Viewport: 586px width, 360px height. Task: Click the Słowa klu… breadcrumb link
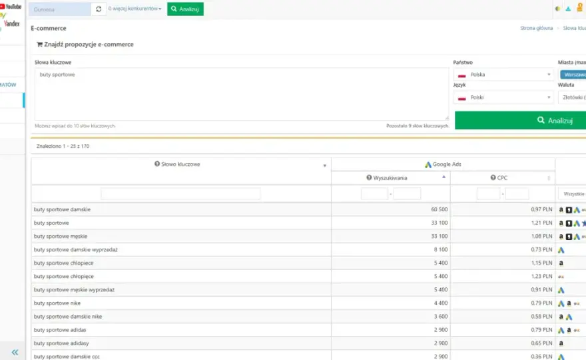575,28
